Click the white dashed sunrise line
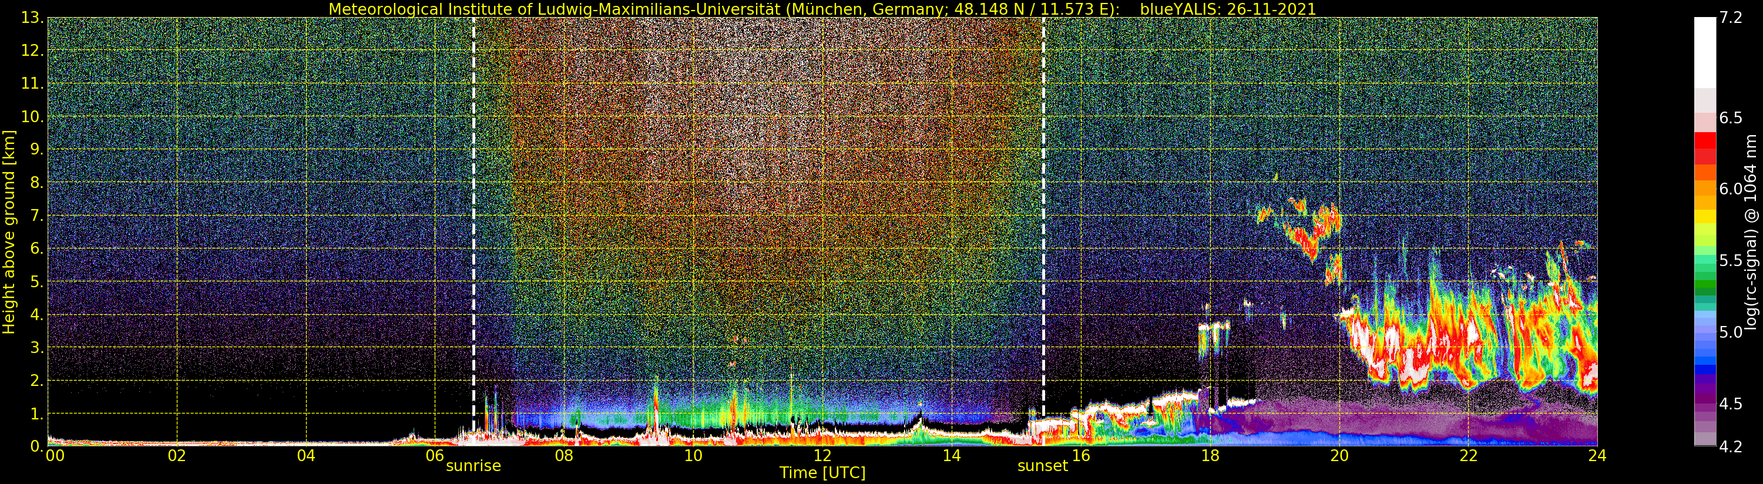This screenshot has height=484, width=1763. (474, 206)
